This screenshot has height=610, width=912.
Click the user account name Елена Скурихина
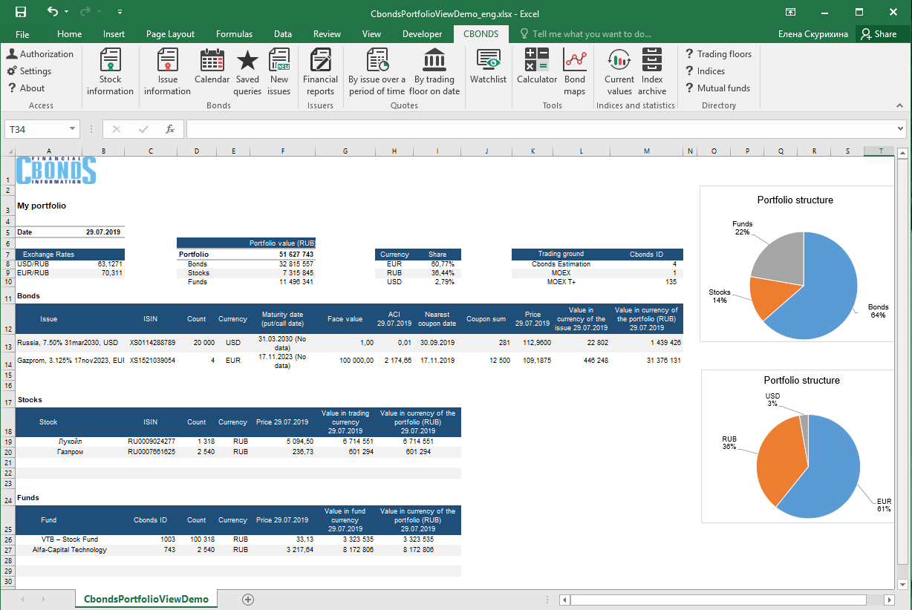pyautogui.click(x=812, y=34)
